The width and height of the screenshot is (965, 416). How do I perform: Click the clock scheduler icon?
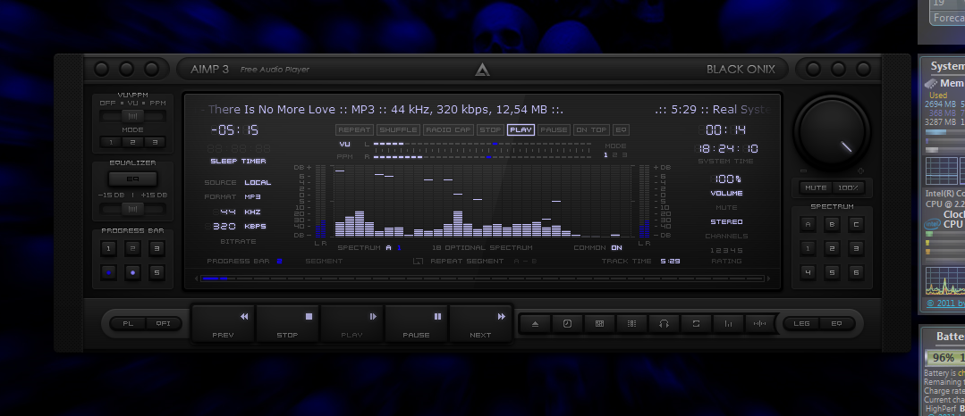(x=567, y=323)
